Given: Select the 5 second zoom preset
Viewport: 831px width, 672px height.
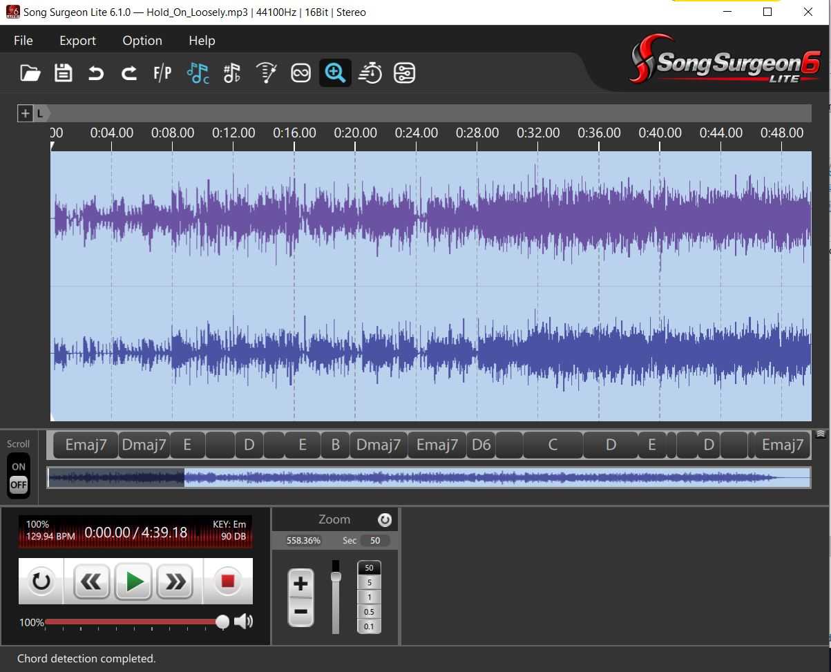Looking at the screenshot, I should point(369,582).
